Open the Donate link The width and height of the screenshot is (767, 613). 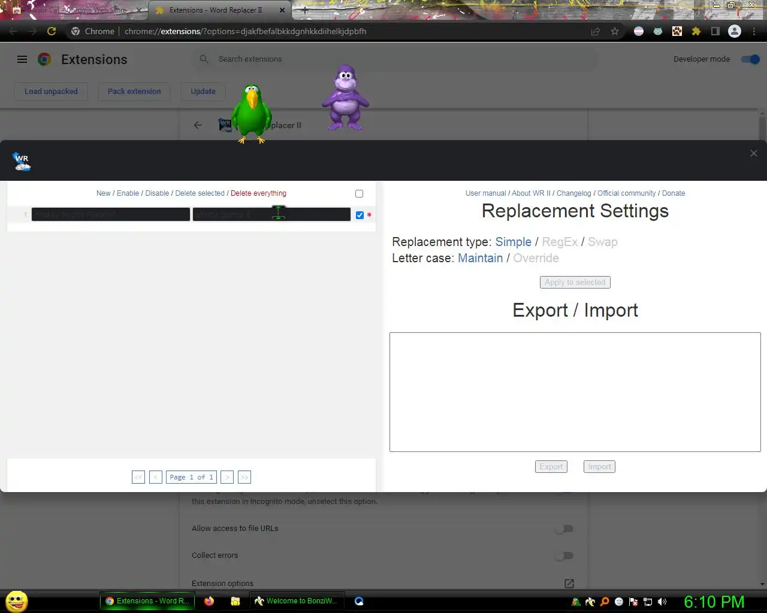pos(674,193)
